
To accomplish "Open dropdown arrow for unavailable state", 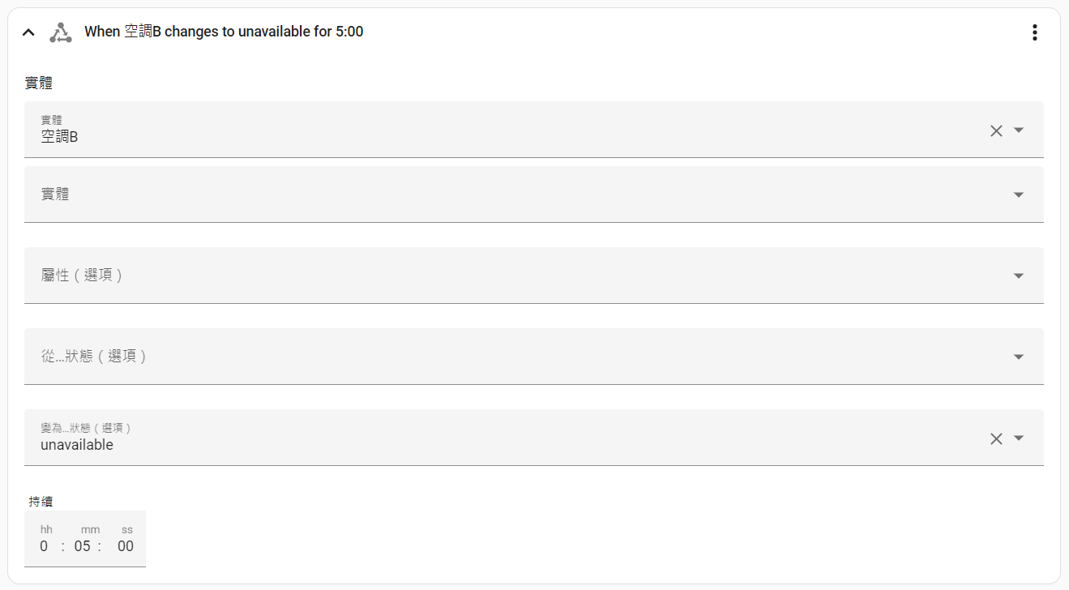I will click(x=1019, y=438).
